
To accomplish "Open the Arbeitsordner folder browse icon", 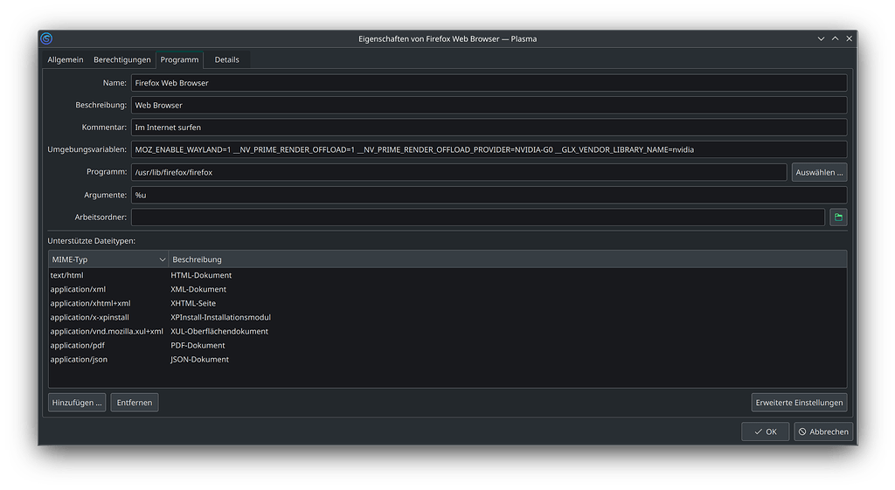I will (838, 217).
